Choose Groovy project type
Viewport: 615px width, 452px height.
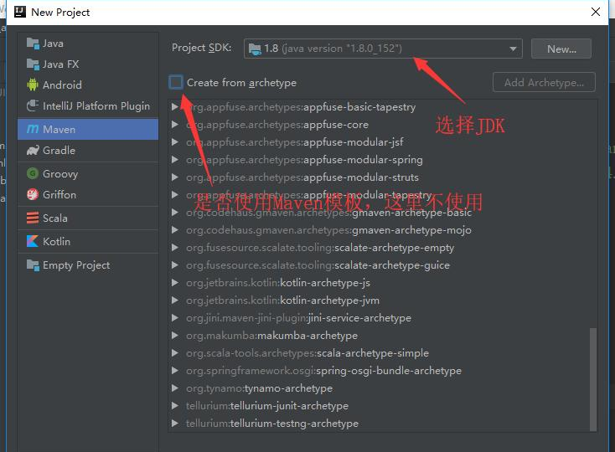pos(88,173)
